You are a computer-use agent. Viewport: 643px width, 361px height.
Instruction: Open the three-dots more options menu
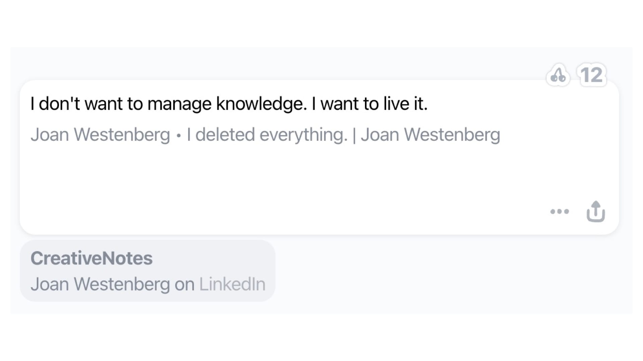[x=560, y=211]
